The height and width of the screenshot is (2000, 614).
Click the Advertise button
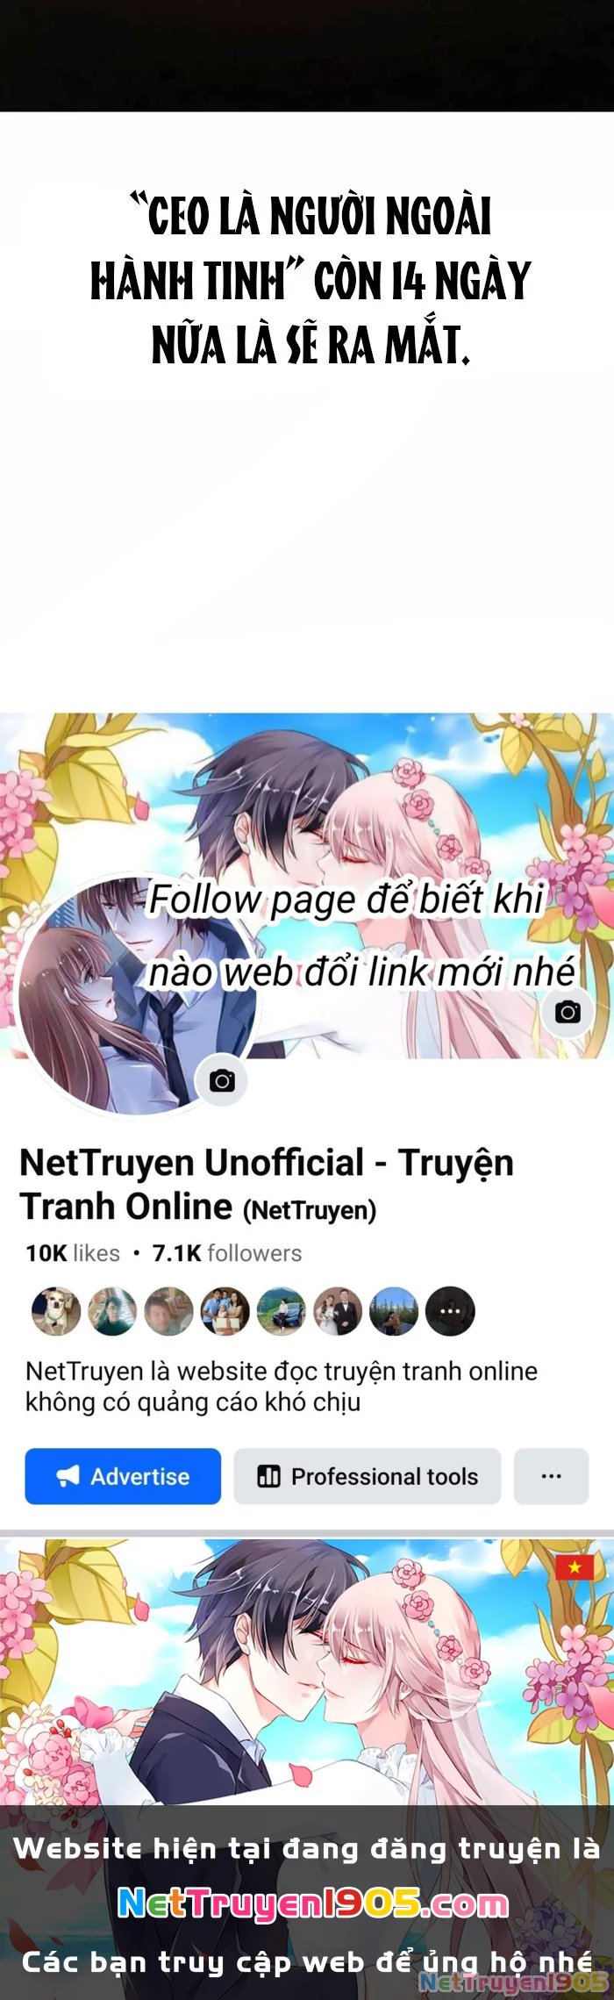[123, 1476]
